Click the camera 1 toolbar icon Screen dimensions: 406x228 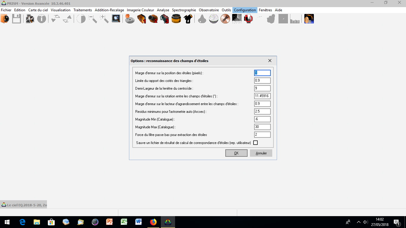[141, 19]
